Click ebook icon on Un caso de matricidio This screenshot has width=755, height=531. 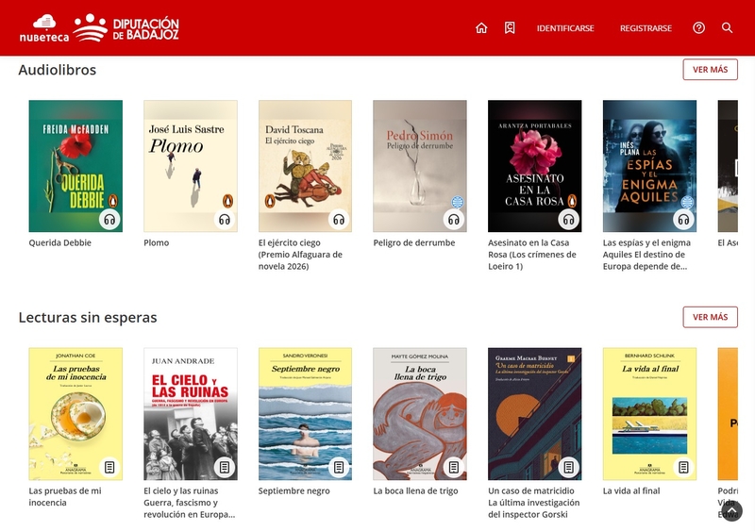[x=569, y=467]
